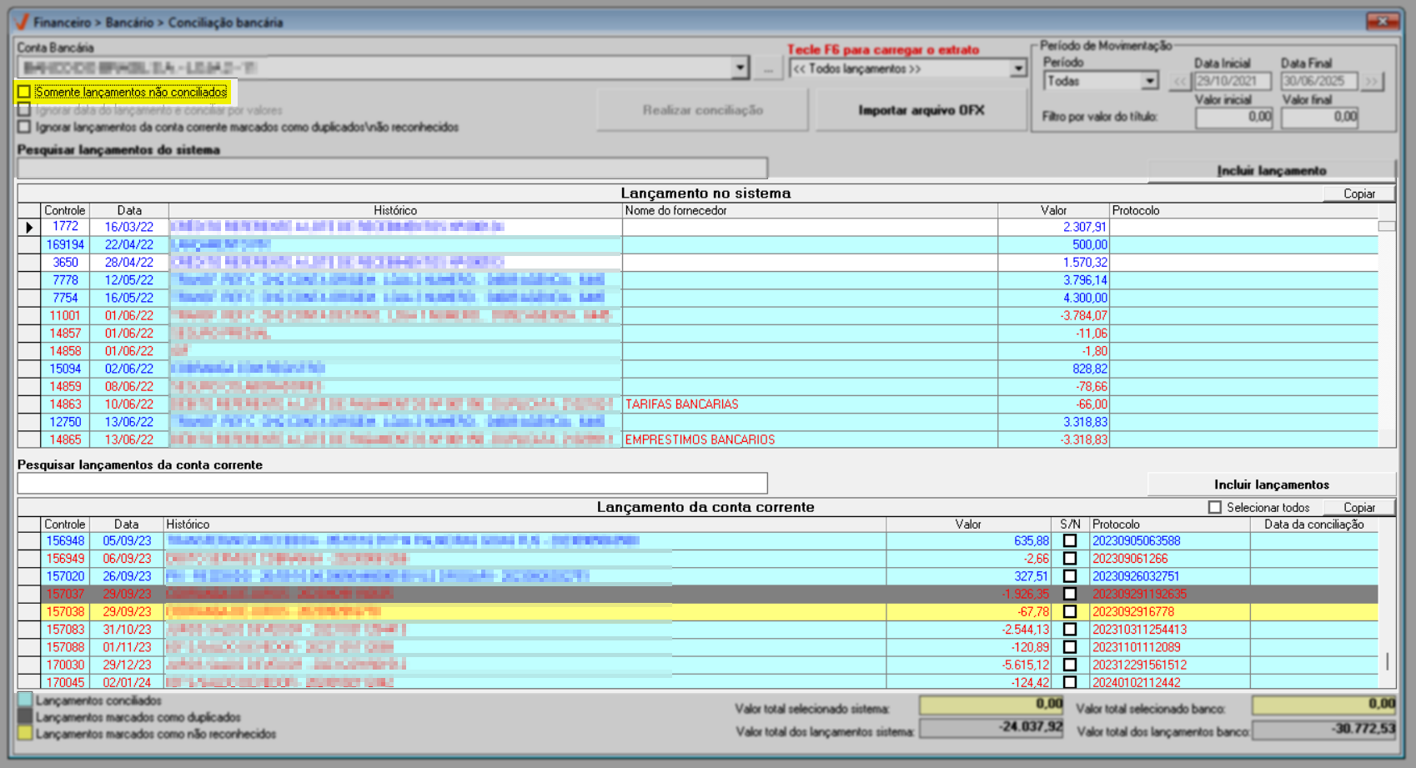Click 'Pesquisar lançamentos da conta corrente' search box
The width and height of the screenshot is (1416, 768).
tap(392, 483)
